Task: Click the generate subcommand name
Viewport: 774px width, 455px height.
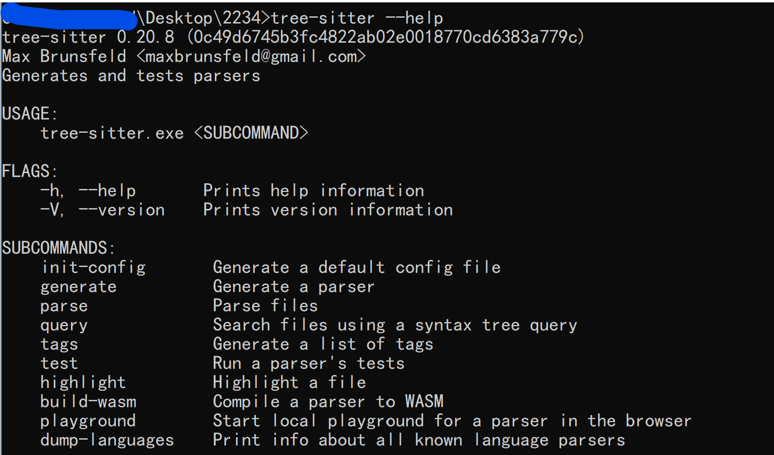Action: pyautogui.click(x=79, y=287)
